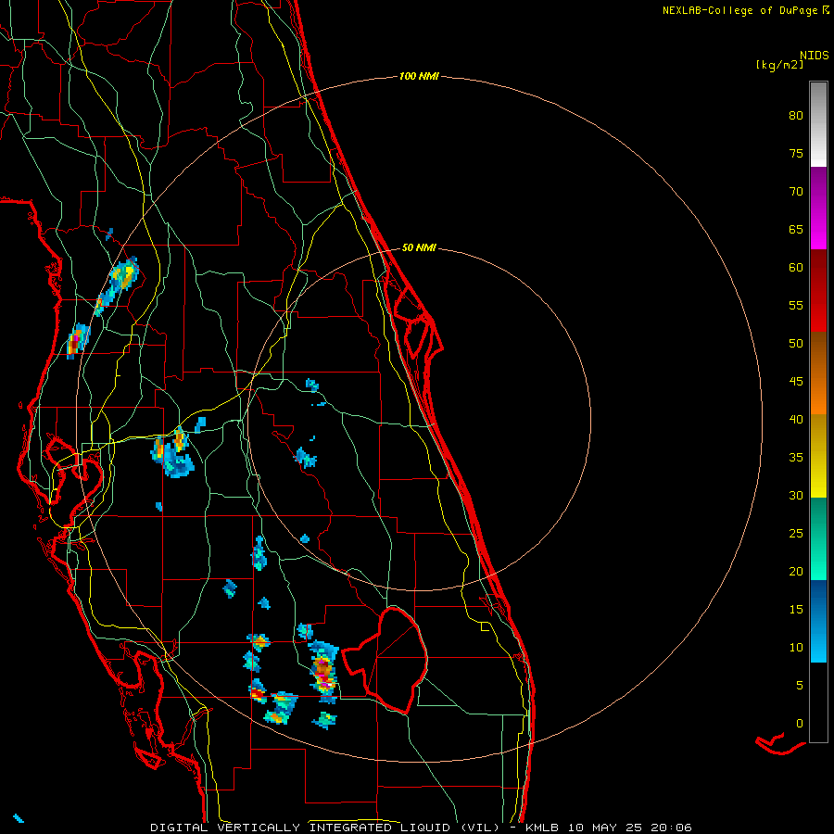Click the 15 value on the scale
Image resolution: width=834 pixels, height=834 pixels.
(796, 609)
